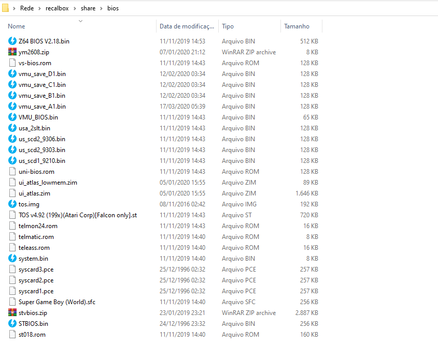Select the vmu_save_D1.bin file icon
This screenshot has width=438, height=345.
pos(12,73)
